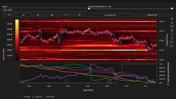Viewport: 176px width, 99px height.
Task: Click the lower handle of Volume Percentiles slider
Action: tap(89, 9)
